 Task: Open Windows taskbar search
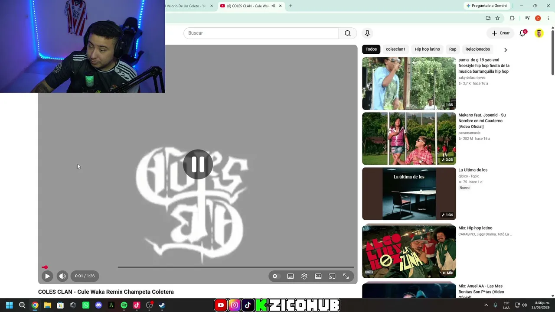coord(22,305)
